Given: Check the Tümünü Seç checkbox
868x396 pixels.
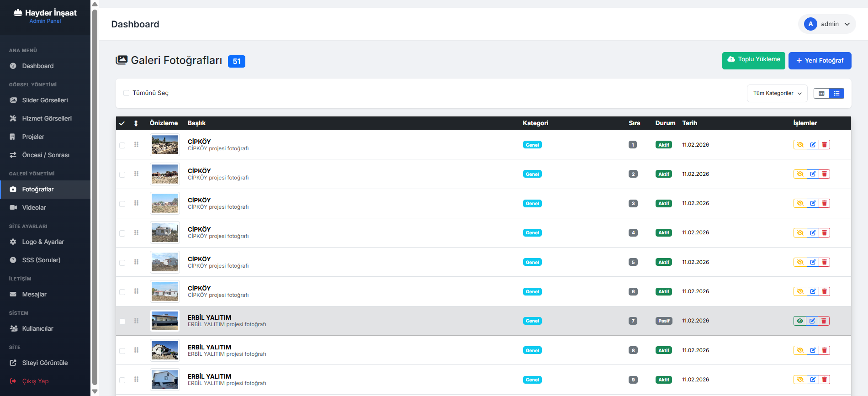Looking at the screenshot, I should pyautogui.click(x=127, y=93).
